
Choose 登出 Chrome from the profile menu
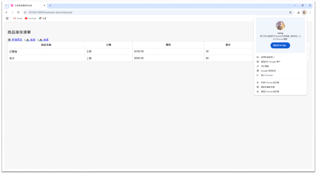267,75
